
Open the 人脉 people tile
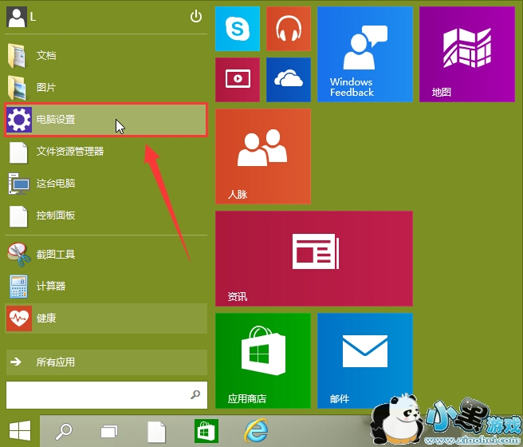263,156
